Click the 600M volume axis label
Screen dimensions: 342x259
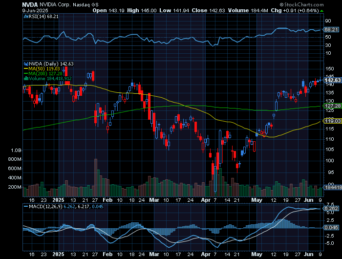15,169
